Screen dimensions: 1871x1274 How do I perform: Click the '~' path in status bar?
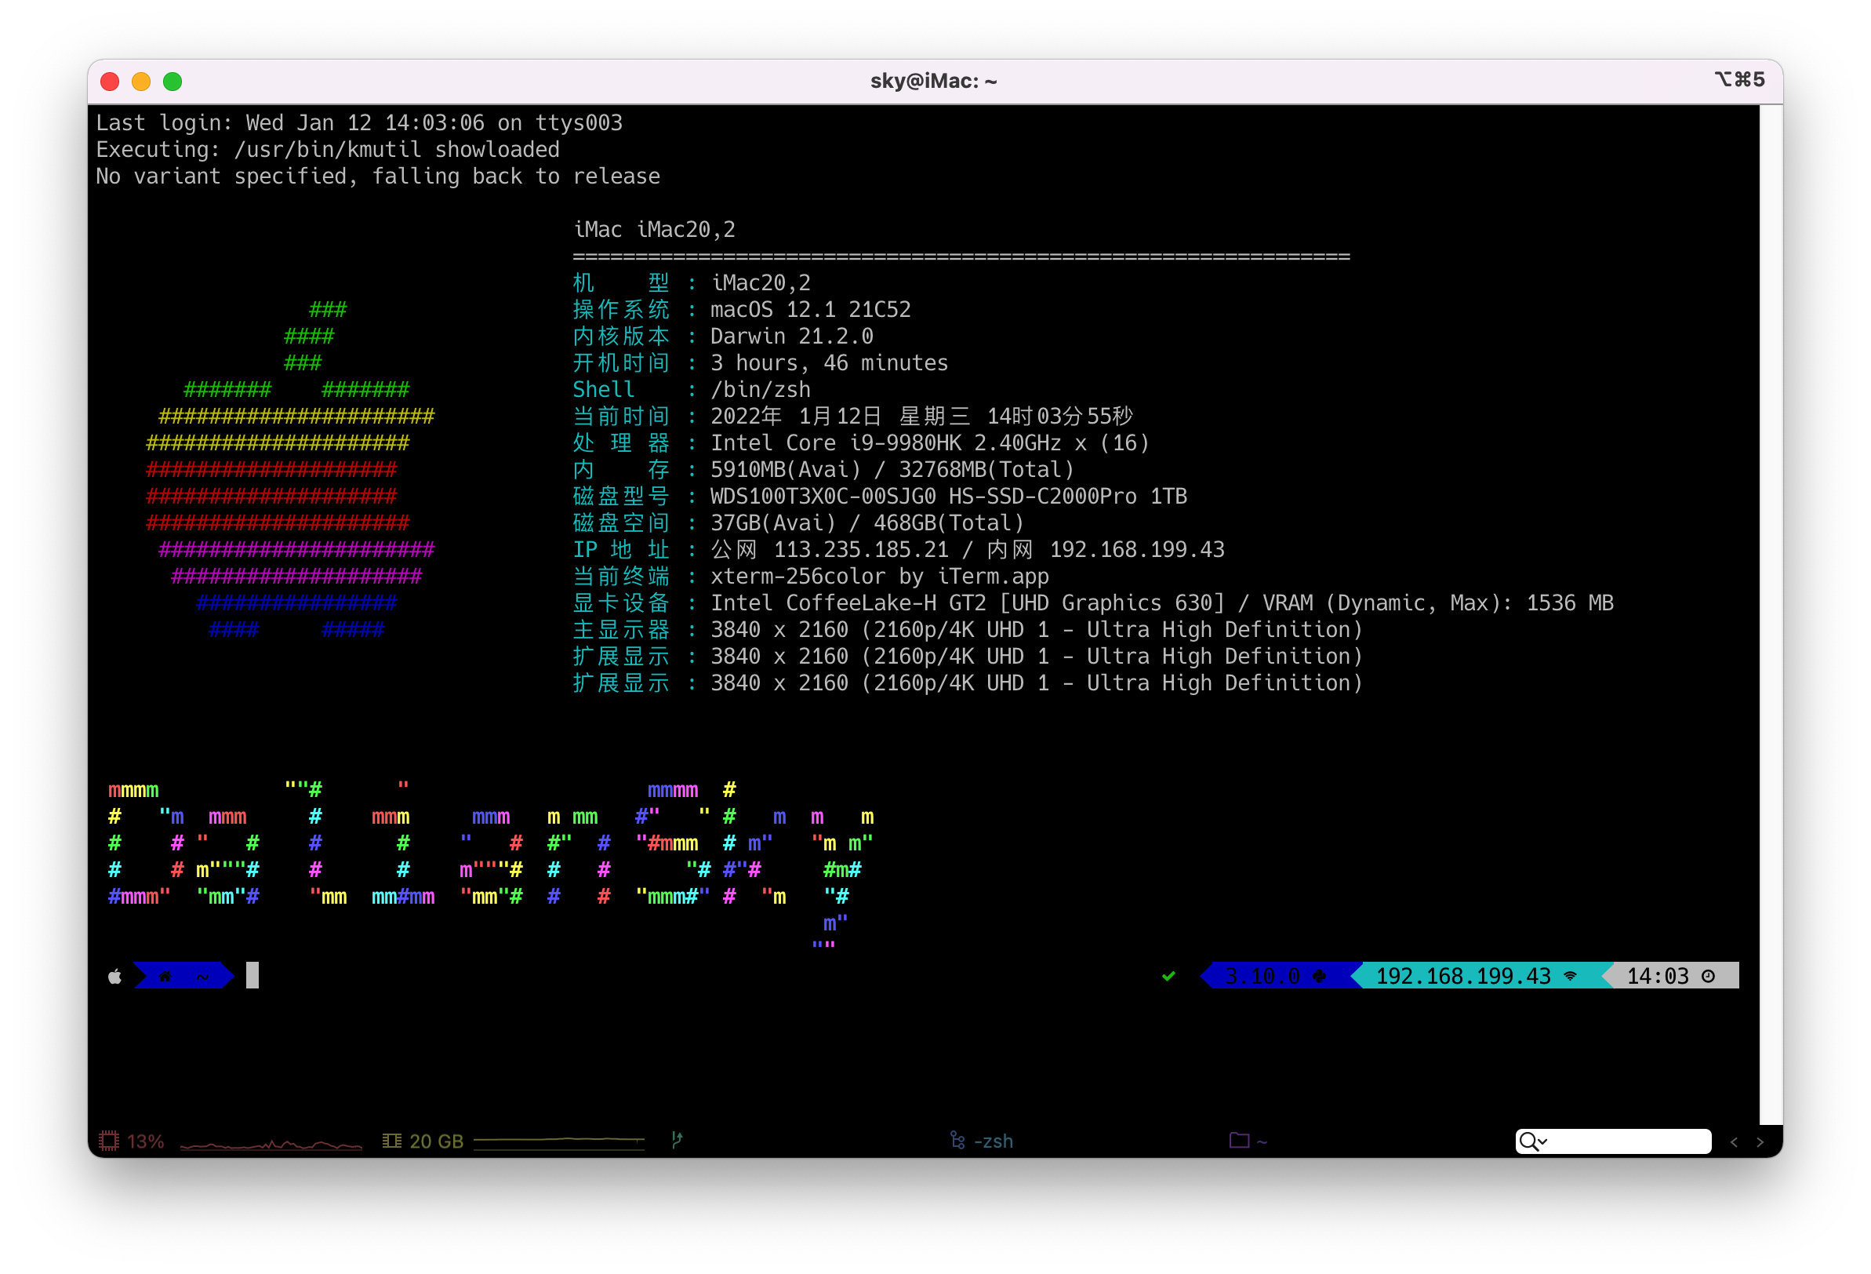pos(1262,1141)
